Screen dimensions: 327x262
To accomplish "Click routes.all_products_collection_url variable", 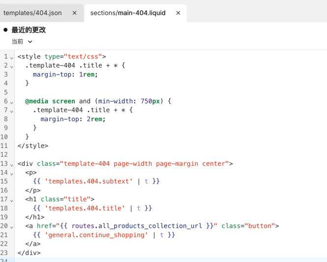I will 137,226.
